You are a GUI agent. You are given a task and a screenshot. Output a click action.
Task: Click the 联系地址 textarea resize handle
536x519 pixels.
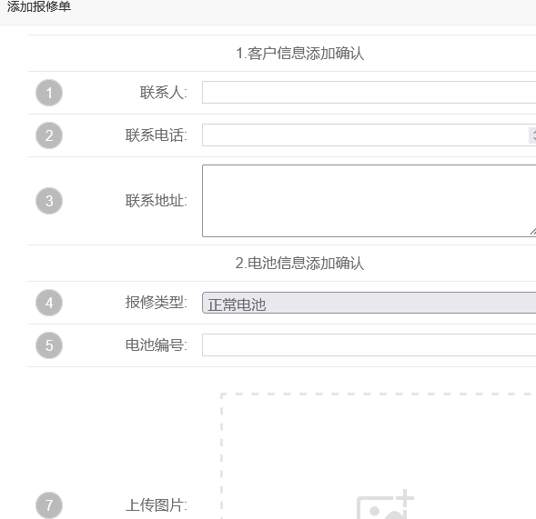coord(533,232)
